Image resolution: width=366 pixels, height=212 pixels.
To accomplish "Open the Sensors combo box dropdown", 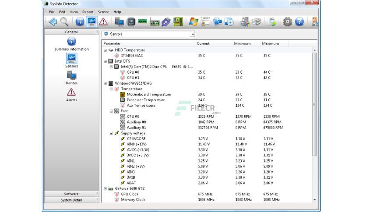I will point(193,34).
